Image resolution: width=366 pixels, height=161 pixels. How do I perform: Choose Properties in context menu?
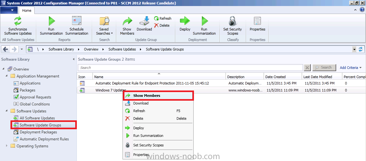pyautogui.click(x=158, y=155)
